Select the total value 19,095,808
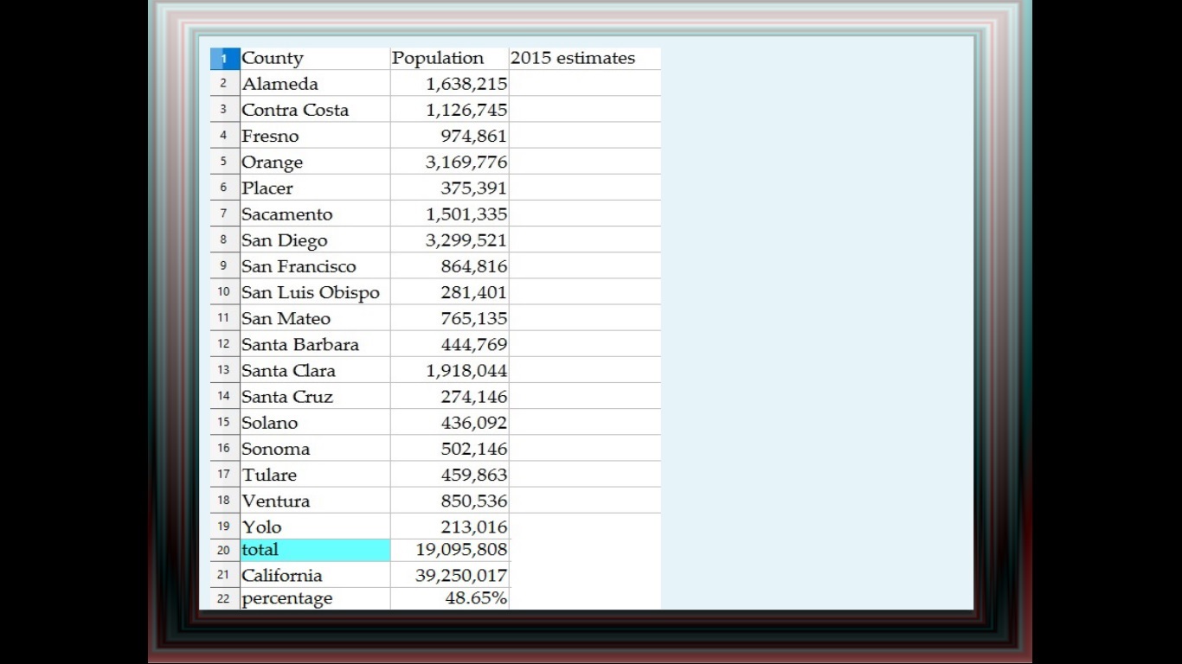Screen dimensions: 1182x664 click(461, 550)
